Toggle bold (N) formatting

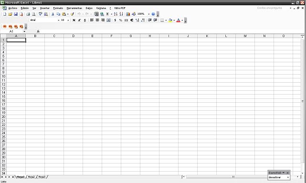[x=74, y=20]
